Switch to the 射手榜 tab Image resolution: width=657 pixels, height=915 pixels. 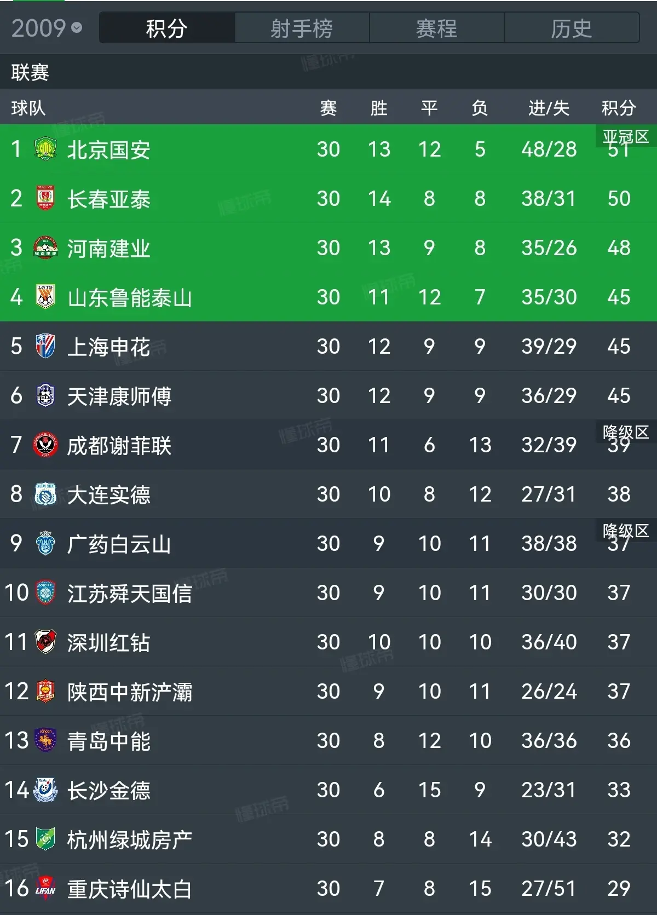point(302,28)
